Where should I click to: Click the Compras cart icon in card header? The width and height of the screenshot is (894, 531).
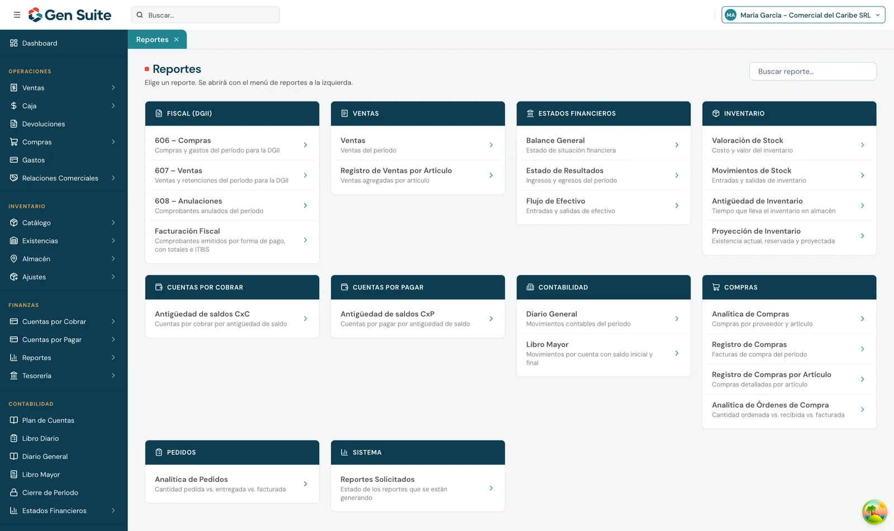tap(716, 287)
